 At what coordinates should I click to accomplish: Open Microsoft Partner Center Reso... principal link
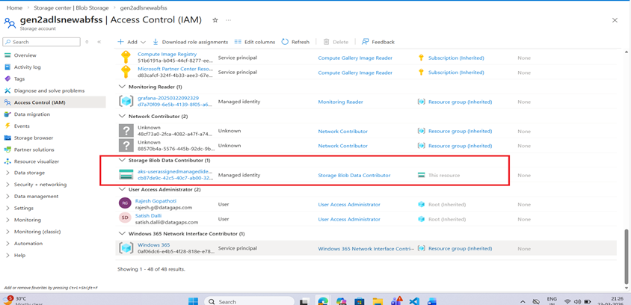[176, 69]
